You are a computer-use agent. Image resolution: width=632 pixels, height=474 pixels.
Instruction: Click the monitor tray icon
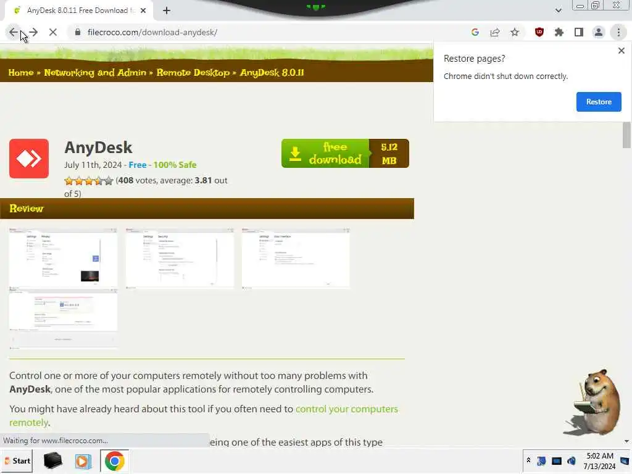click(557, 460)
